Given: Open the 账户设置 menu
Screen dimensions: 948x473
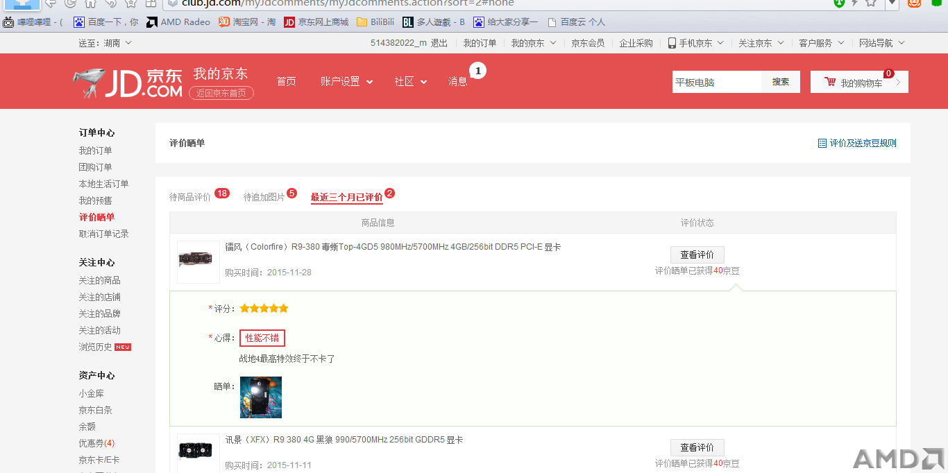Looking at the screenshot, I should click(x=346, y=82).
